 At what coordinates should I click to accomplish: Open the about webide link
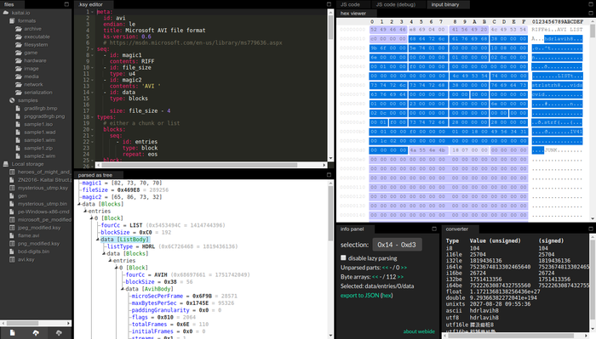coord(419,331)
